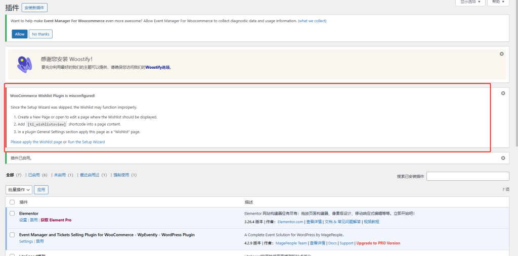The height and width of the screenshot is (256, 518).
Task: Close the Wishlist misconfigured notice
Action: pos(502,93)
